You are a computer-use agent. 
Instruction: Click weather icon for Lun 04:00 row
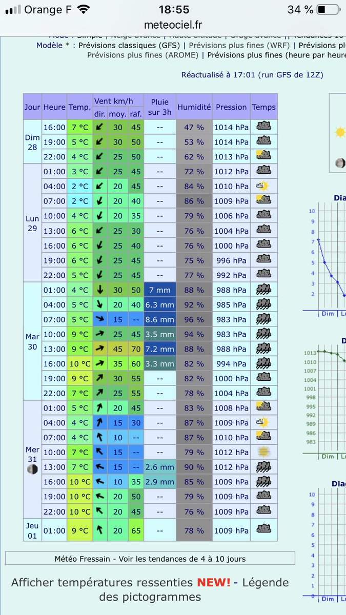click(x=263, y=186)
